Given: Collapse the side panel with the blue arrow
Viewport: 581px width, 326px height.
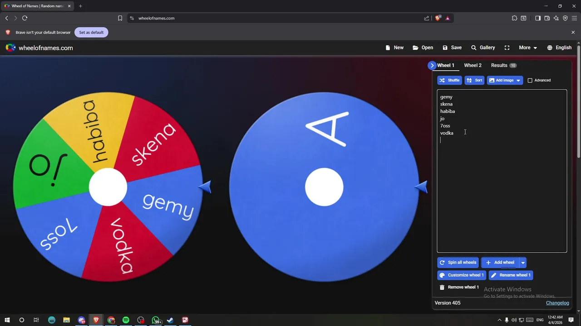Looking at the screenshot, I should [x=432, y=65].
